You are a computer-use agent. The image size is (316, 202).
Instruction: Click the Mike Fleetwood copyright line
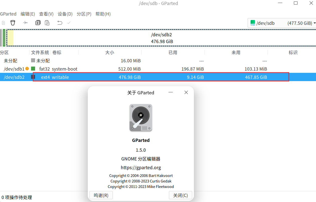point(141,186)
